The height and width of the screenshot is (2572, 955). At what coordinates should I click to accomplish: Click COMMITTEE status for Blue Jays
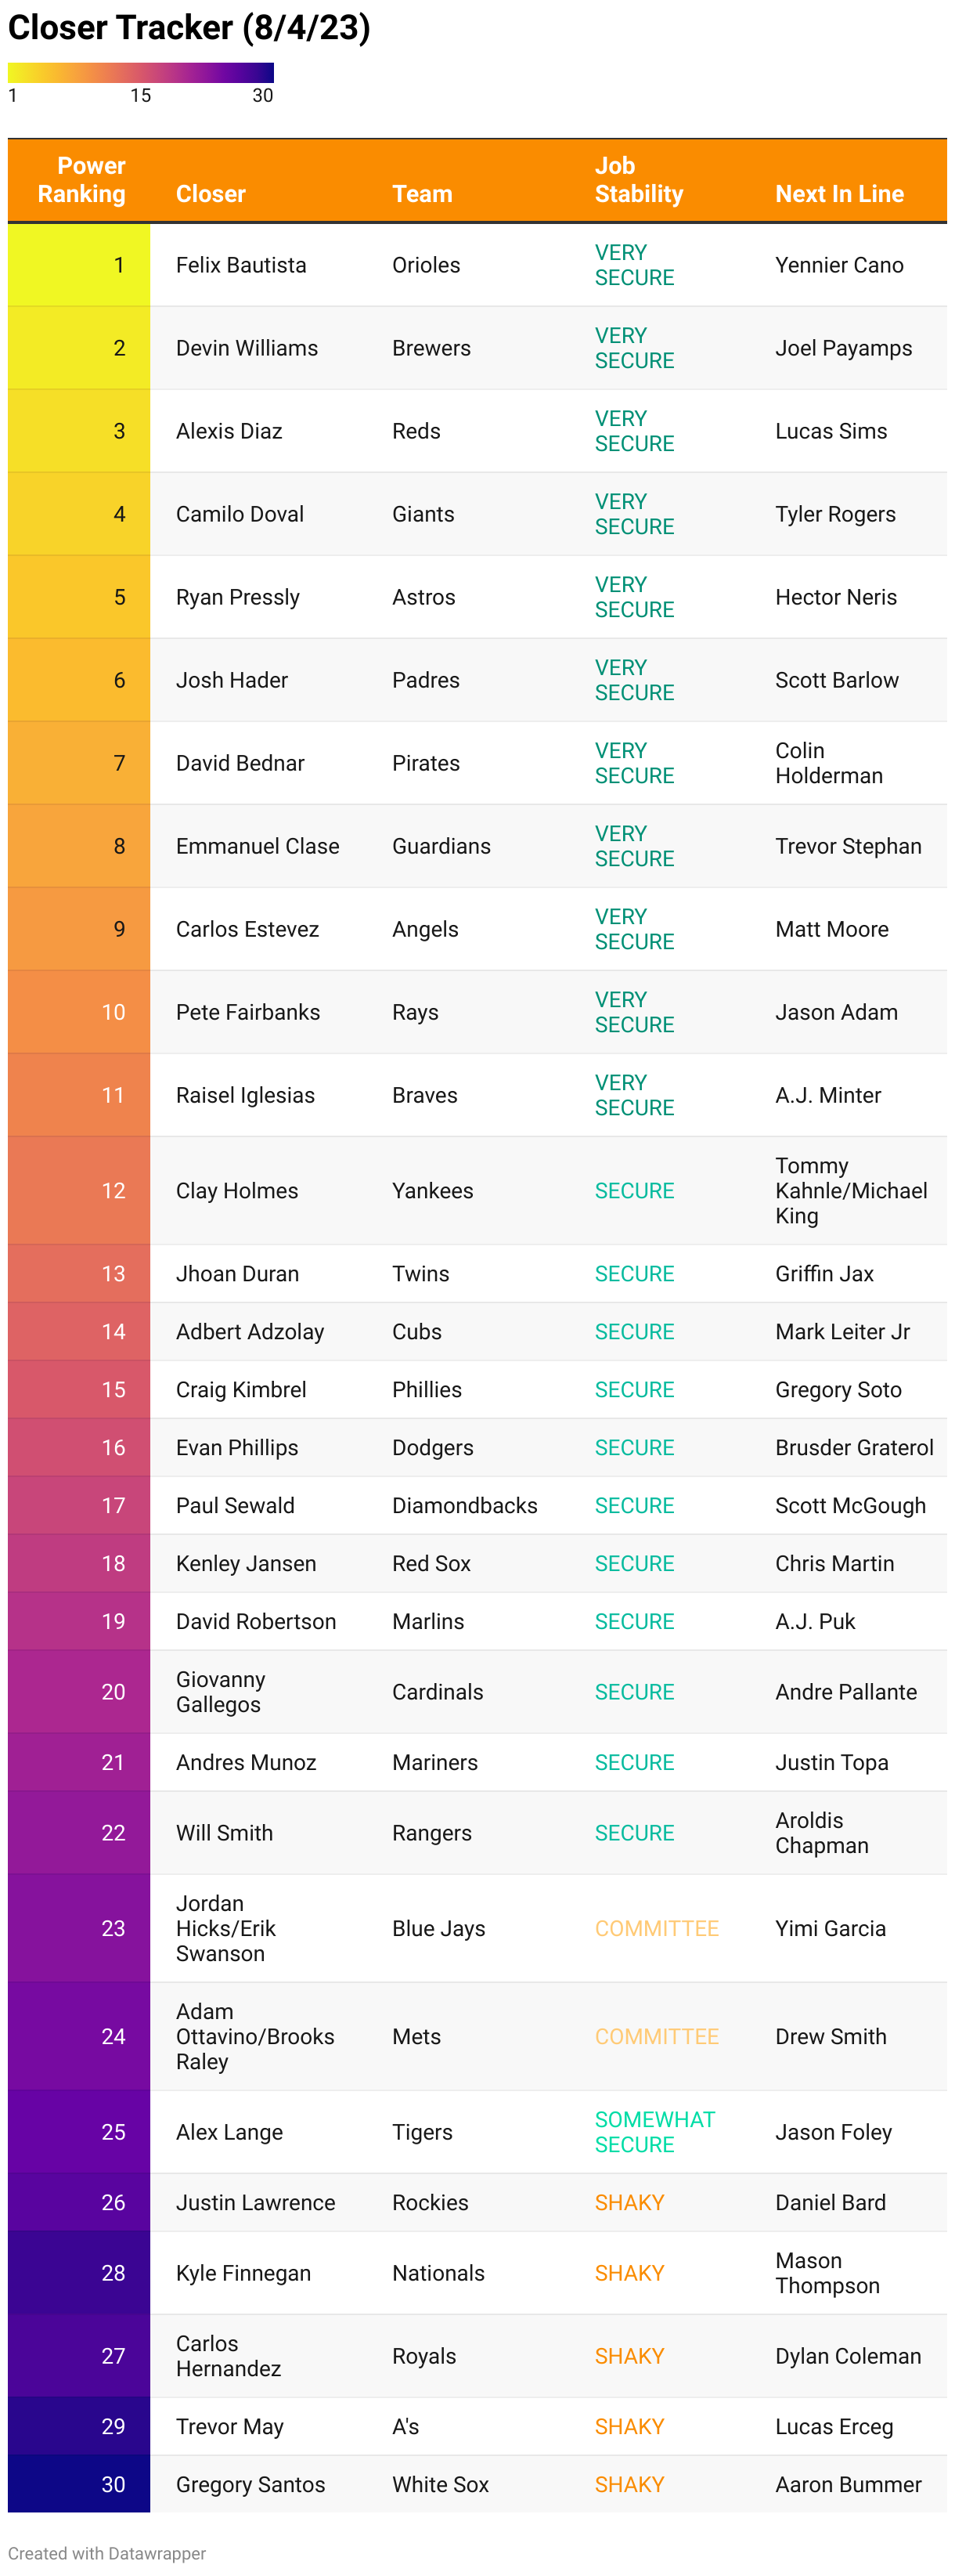657,1928
